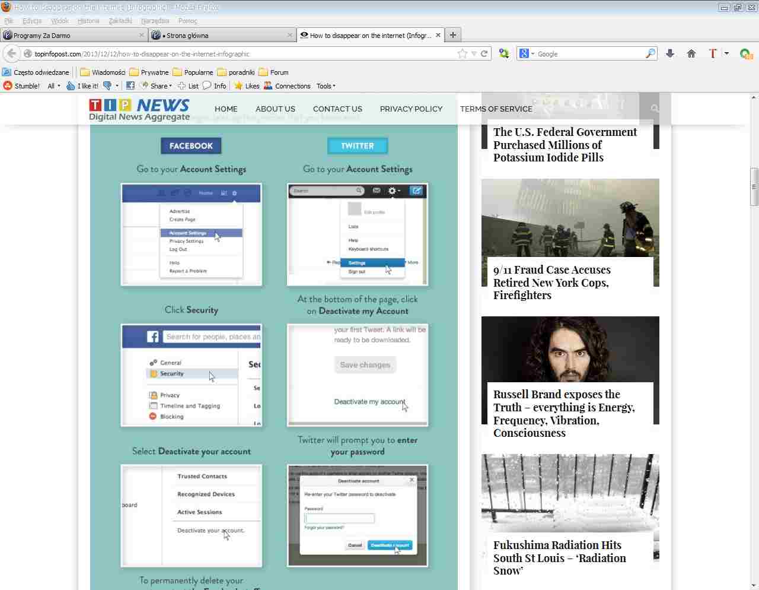
Task: Switch to Strona główna tab
Action: click(222, 35)
